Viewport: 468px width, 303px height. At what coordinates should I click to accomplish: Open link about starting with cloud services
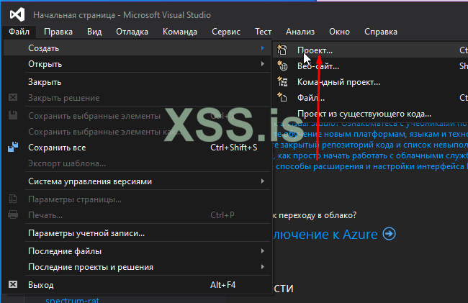(370, 155)
